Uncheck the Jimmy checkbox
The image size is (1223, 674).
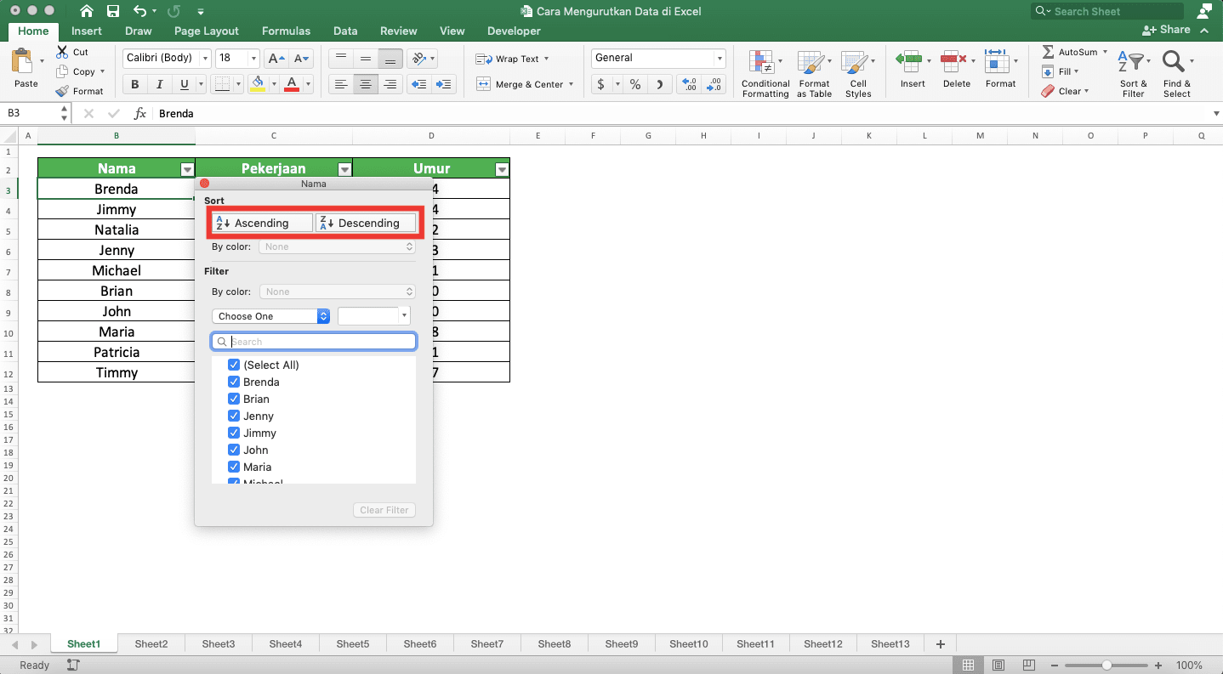point(234,433)
